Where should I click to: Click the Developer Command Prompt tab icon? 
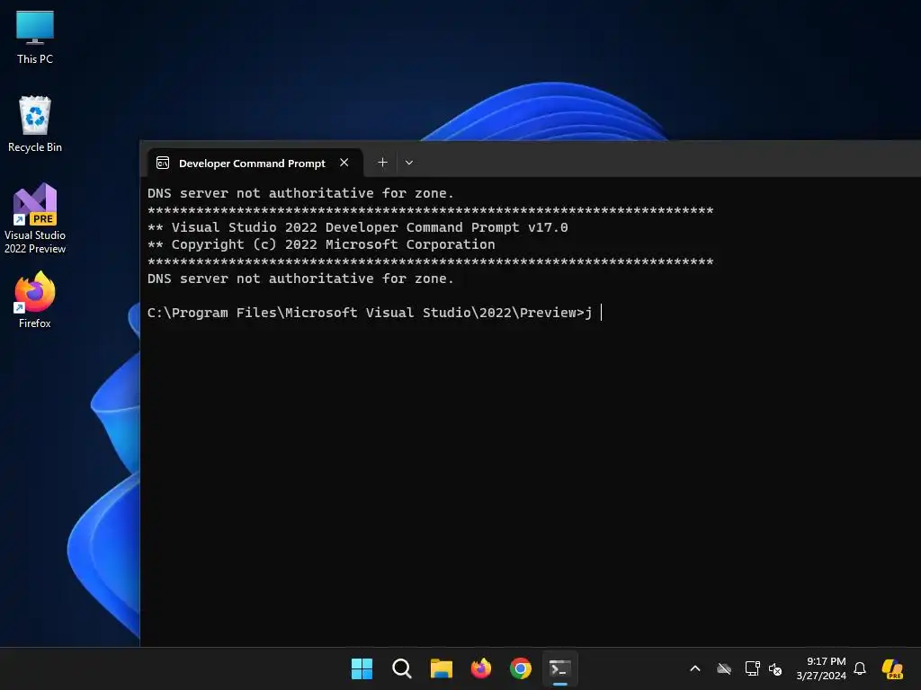(163, 164)
